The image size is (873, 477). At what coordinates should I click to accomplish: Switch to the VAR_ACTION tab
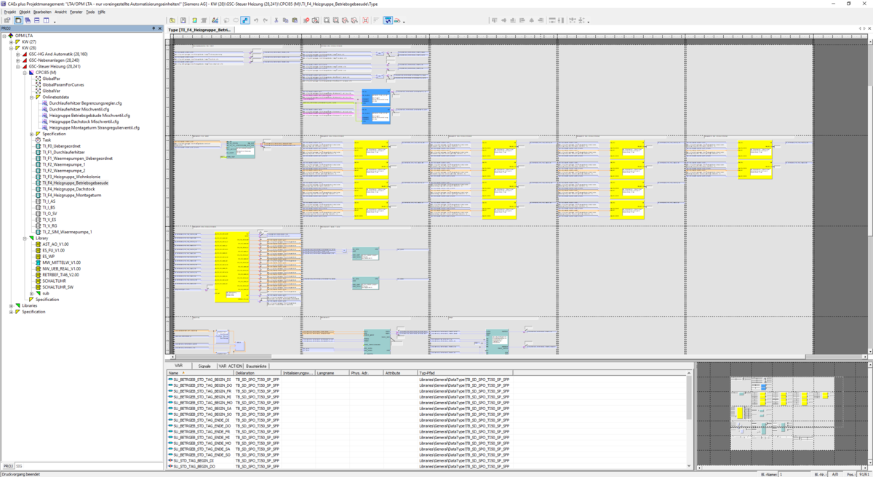pyautogui.click(x=230, y=366)
